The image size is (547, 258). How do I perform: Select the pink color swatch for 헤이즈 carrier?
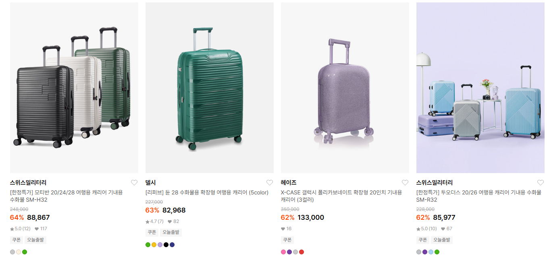(x=283, y=252)
